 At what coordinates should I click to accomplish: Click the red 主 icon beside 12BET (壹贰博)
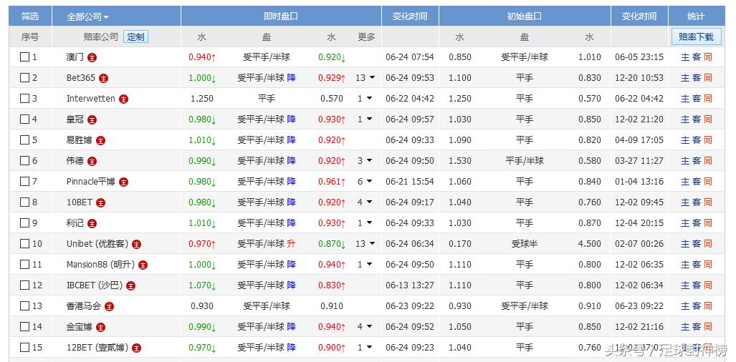tap(137, 348)
